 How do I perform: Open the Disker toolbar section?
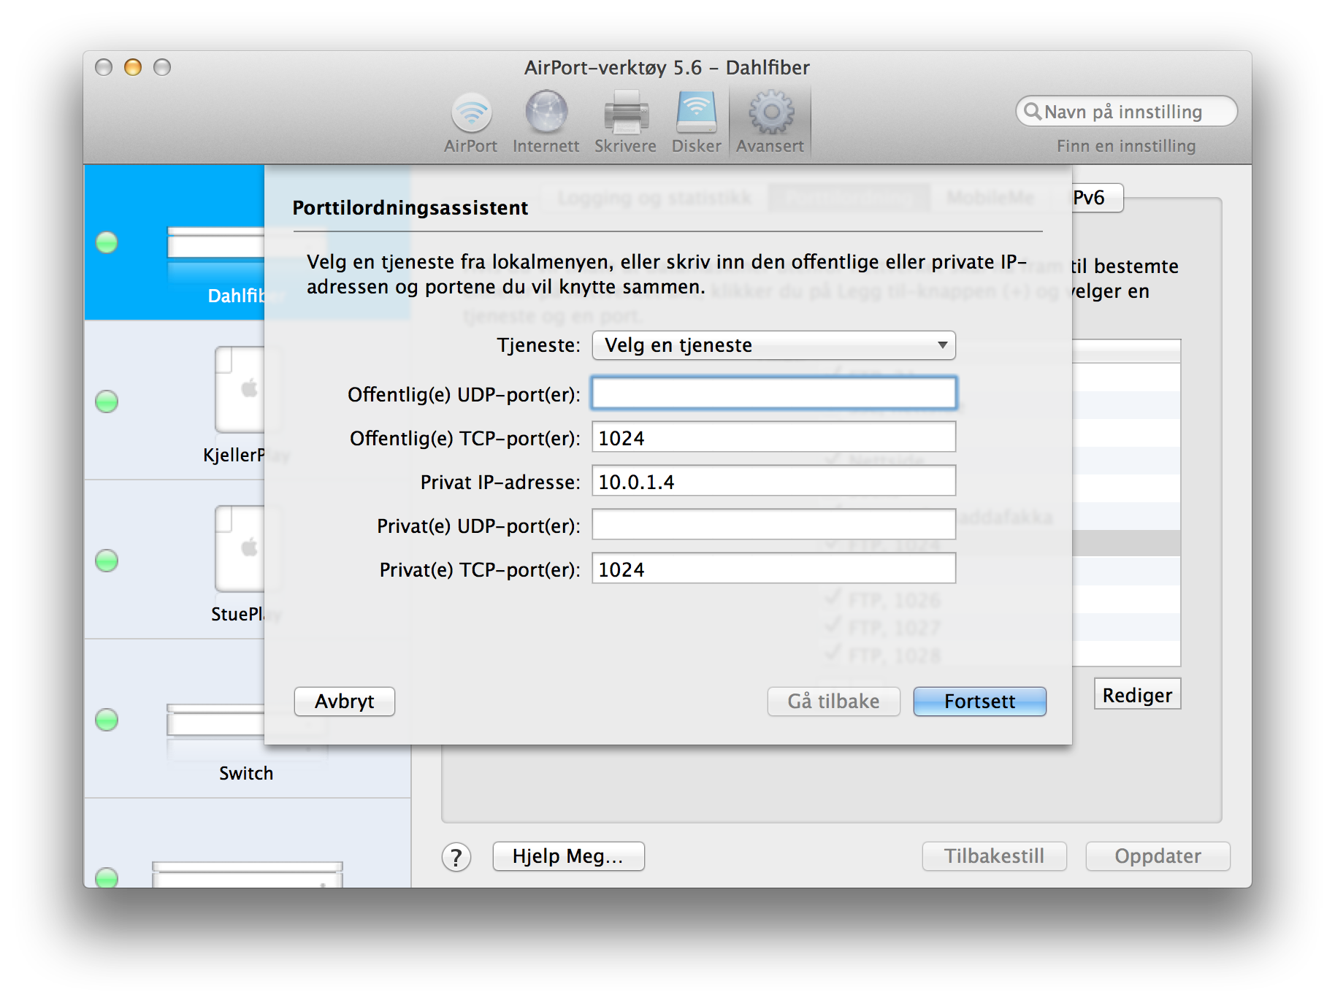(696, 122)
